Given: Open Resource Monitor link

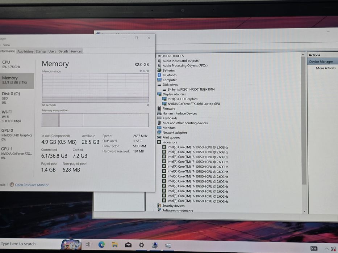Looking at the screenshot, I should 32,185.
